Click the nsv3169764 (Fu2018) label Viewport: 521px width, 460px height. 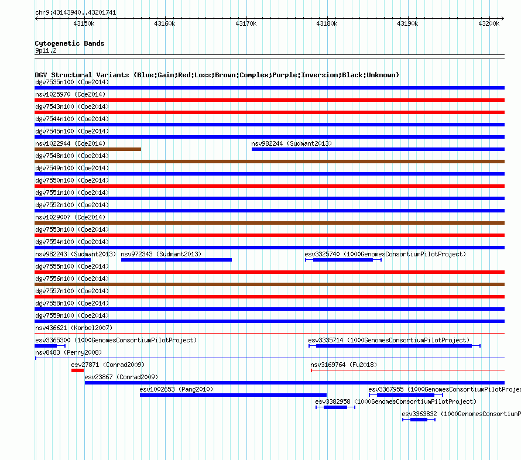click(344, 365)
